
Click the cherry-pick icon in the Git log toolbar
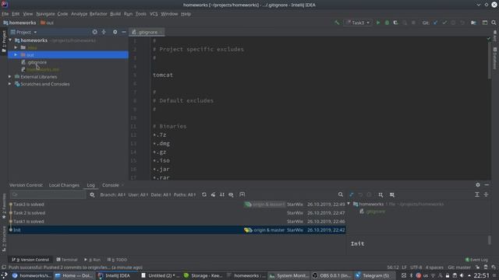[213, 194]
